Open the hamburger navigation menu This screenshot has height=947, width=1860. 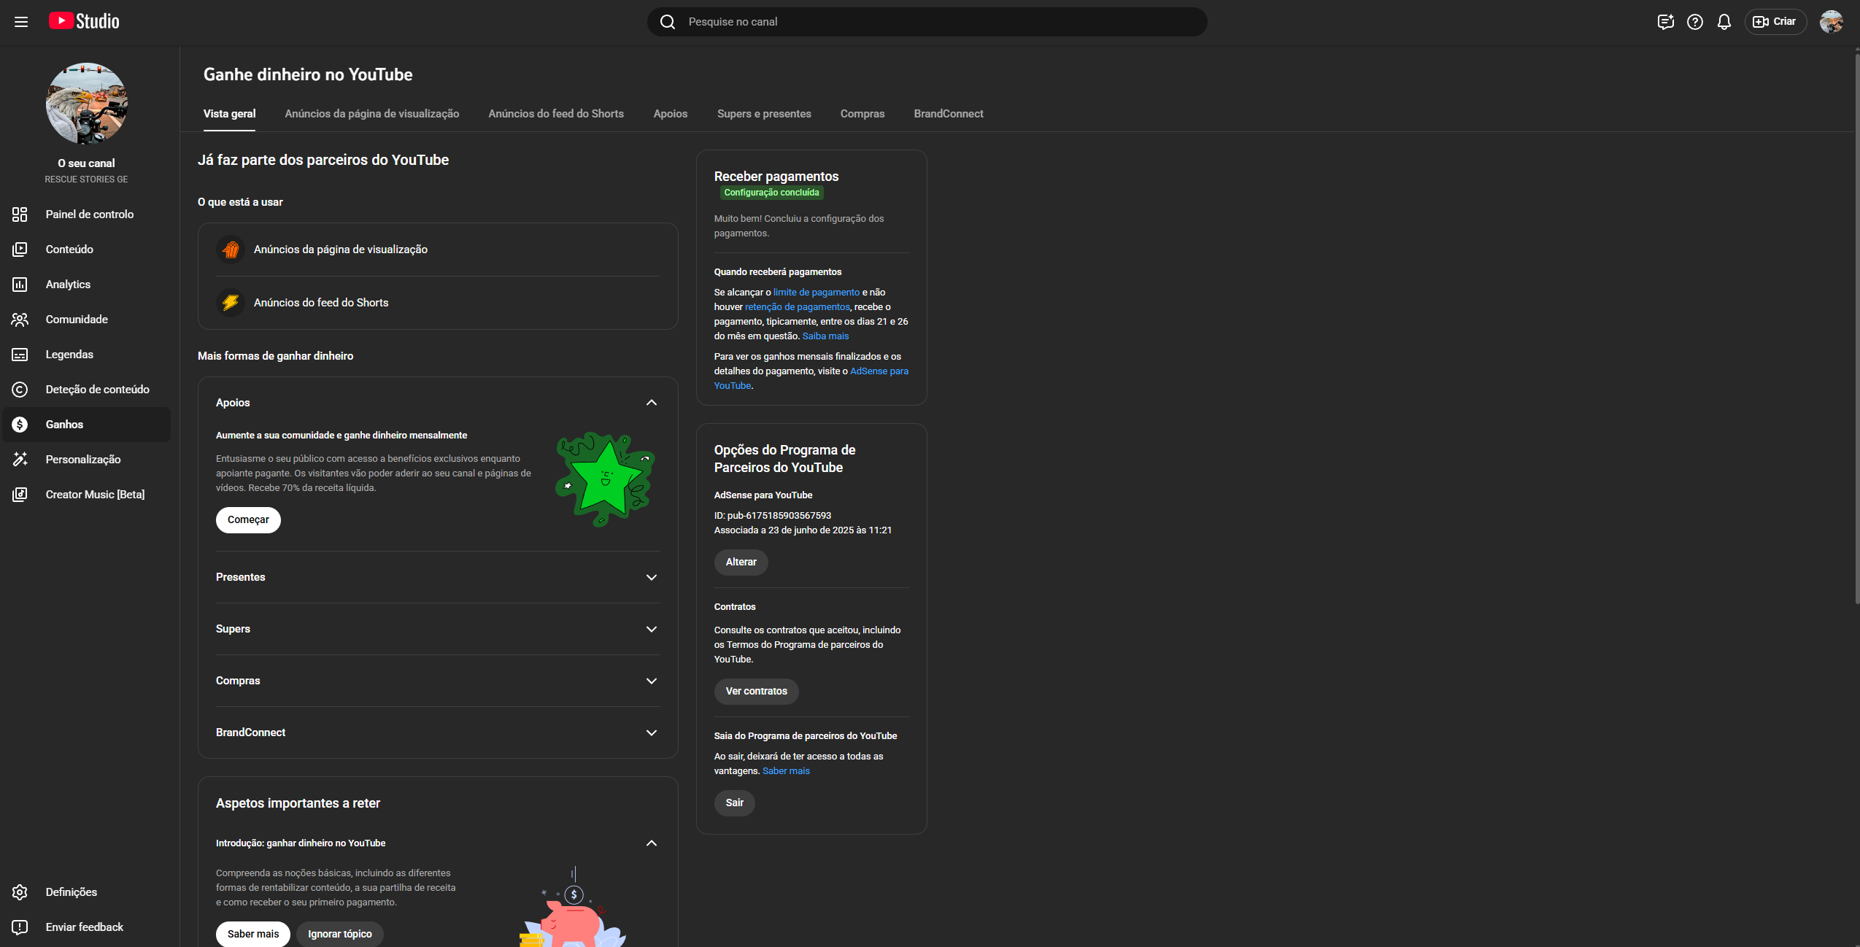(21, 22)
